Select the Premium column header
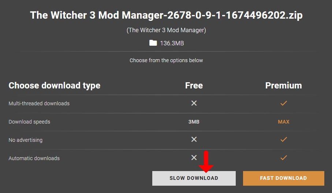332x193 pixels. pos(284,86)
